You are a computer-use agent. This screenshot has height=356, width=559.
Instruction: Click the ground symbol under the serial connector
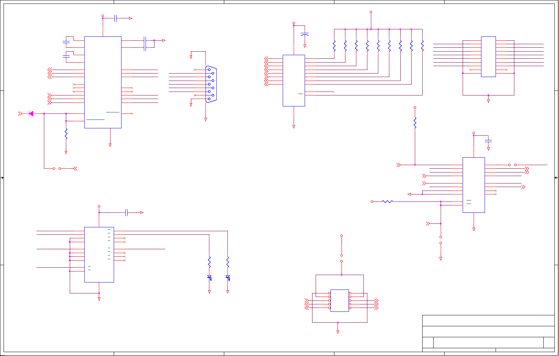[205, 119]
